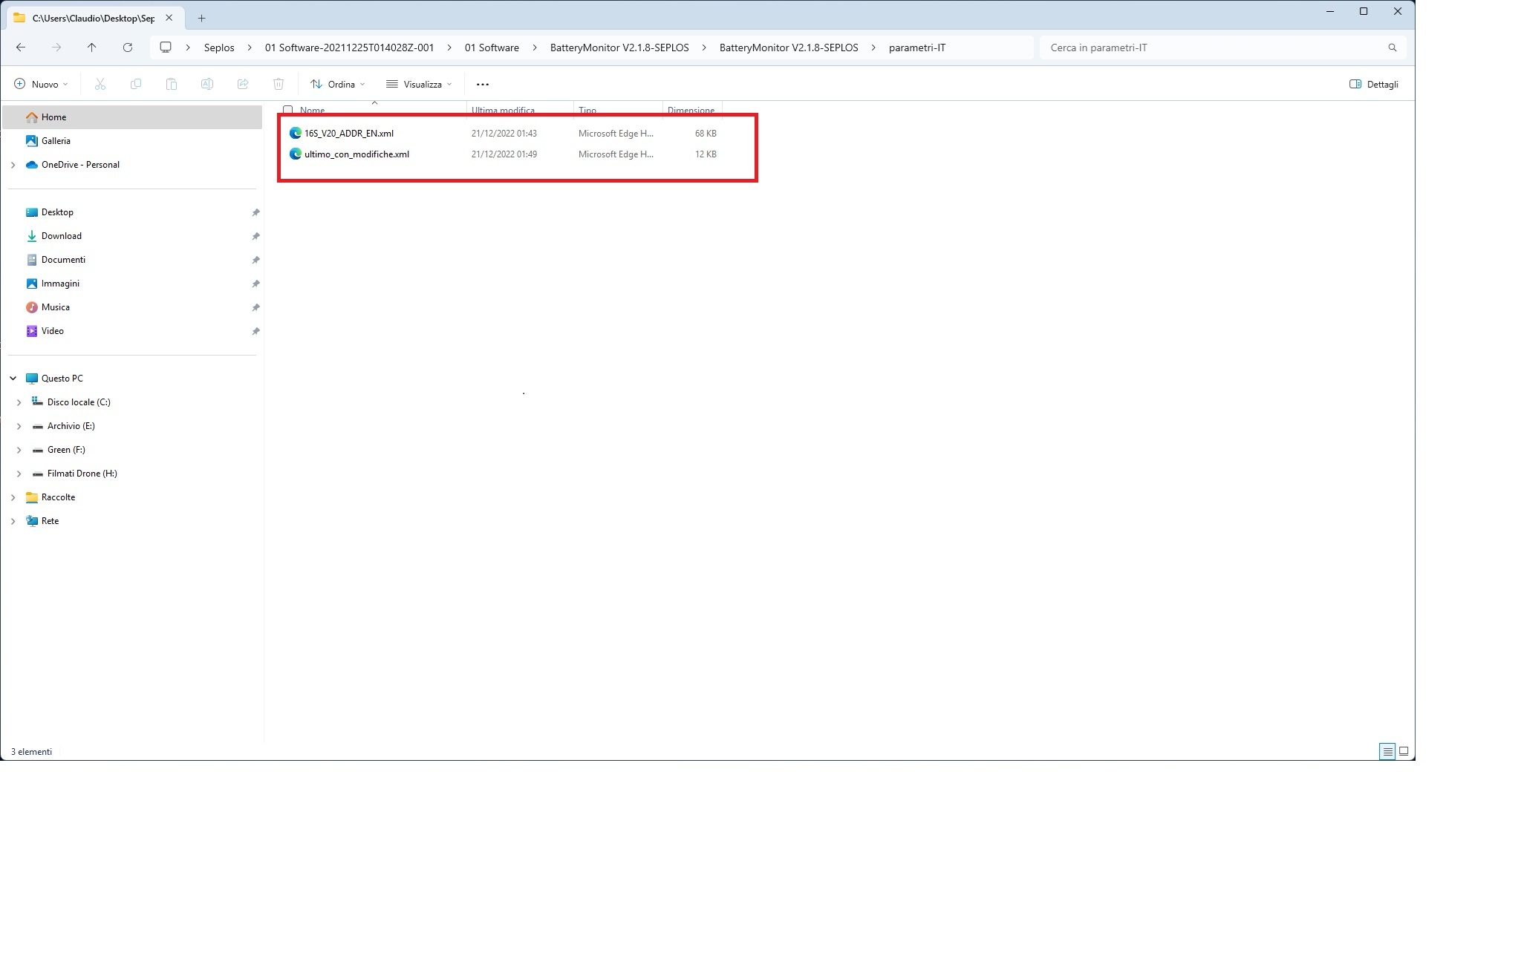1521x956 pixels.
Task: Unpin Desktop from quick access
Action: point(255,212)
